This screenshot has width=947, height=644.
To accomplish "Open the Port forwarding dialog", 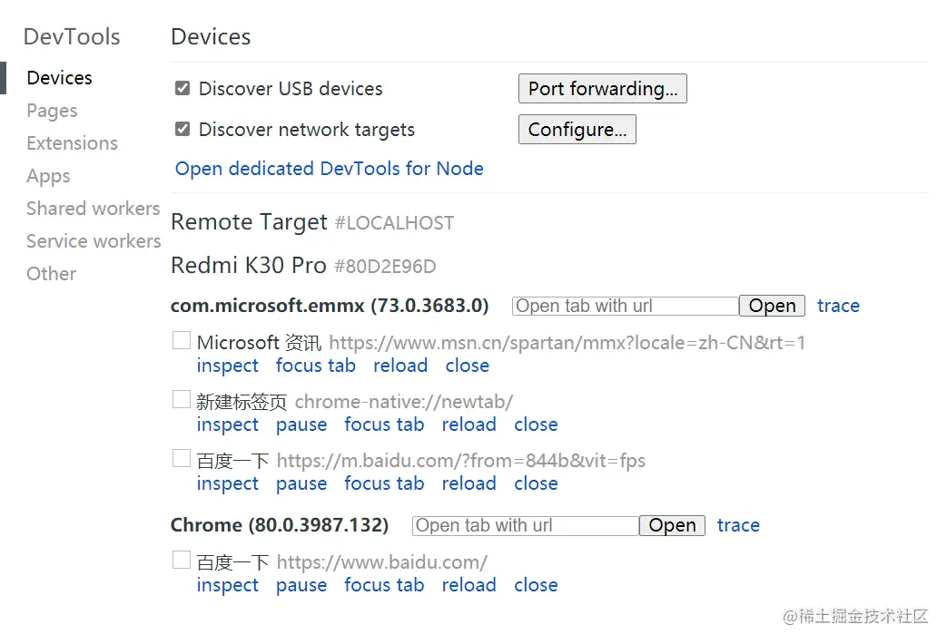I will [x=603, y=89].
